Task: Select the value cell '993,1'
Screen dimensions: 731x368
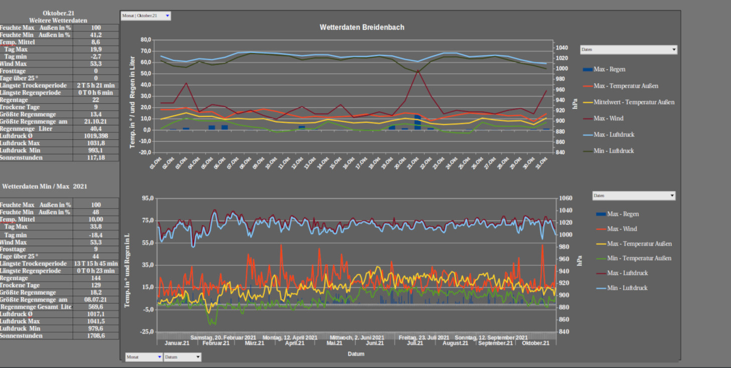Action: (96, 150)
